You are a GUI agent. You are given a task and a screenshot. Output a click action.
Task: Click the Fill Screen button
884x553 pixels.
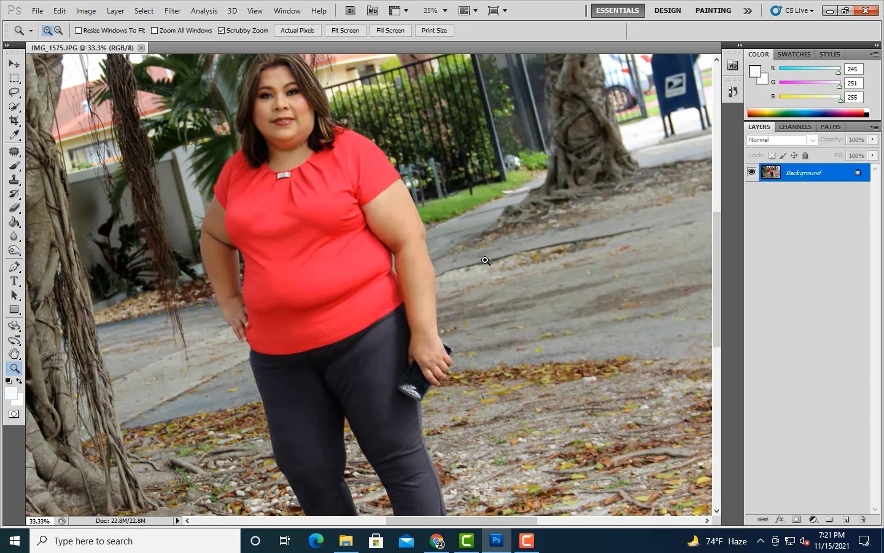pyautogui.click(x=390, y=30)
